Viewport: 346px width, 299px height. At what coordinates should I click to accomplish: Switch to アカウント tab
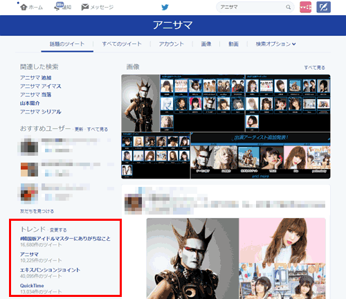(x=171, y=44)
